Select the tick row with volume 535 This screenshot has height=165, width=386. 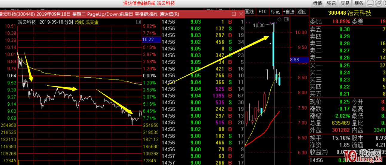click(203, 102)
